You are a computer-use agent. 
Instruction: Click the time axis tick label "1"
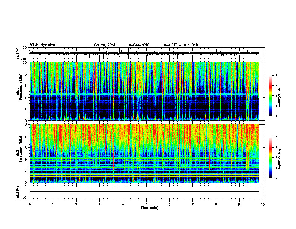pyautogui.click(x=53, y=204)
